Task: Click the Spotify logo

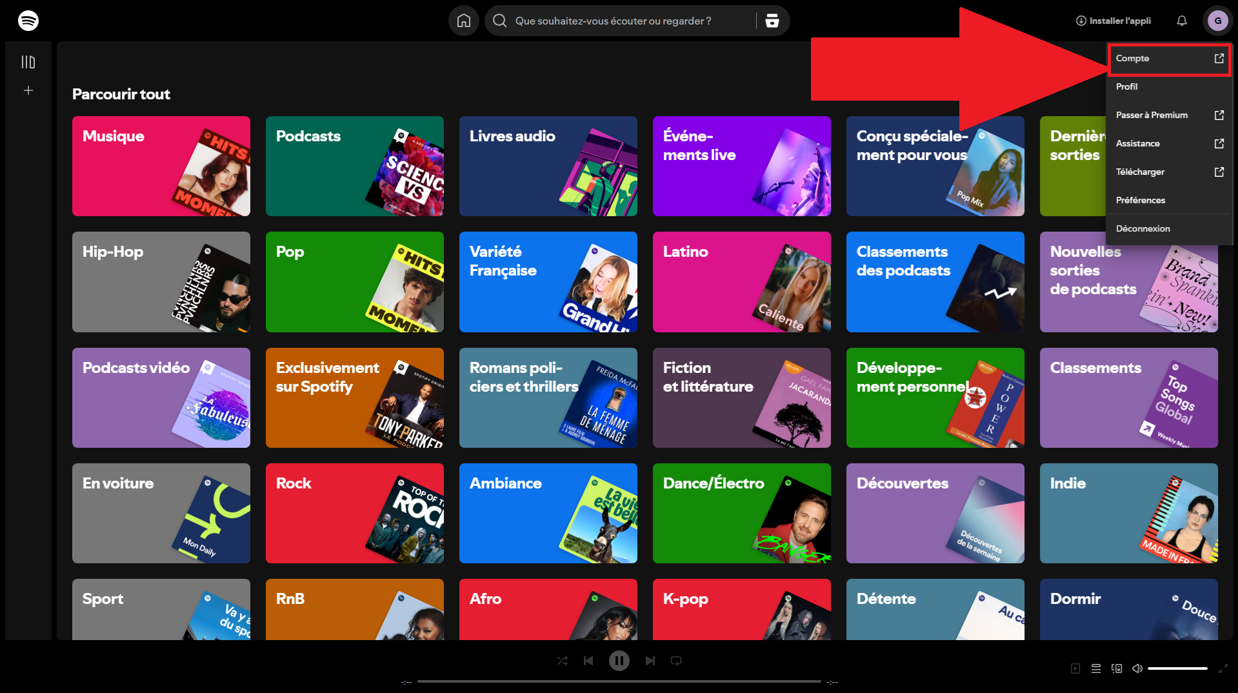Action: (x=28, y=21)
